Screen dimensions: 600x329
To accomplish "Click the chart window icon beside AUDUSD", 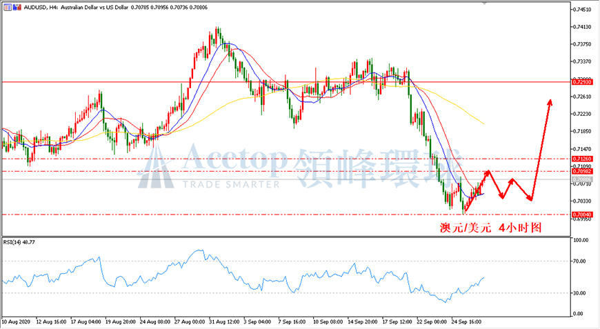I will point(8,7).
